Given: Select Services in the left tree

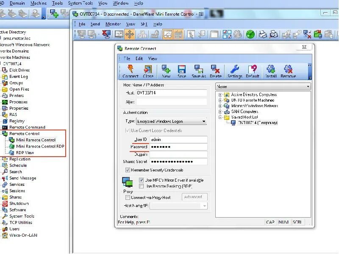Looking at the screenshot, I should click(x=17, y=185).
